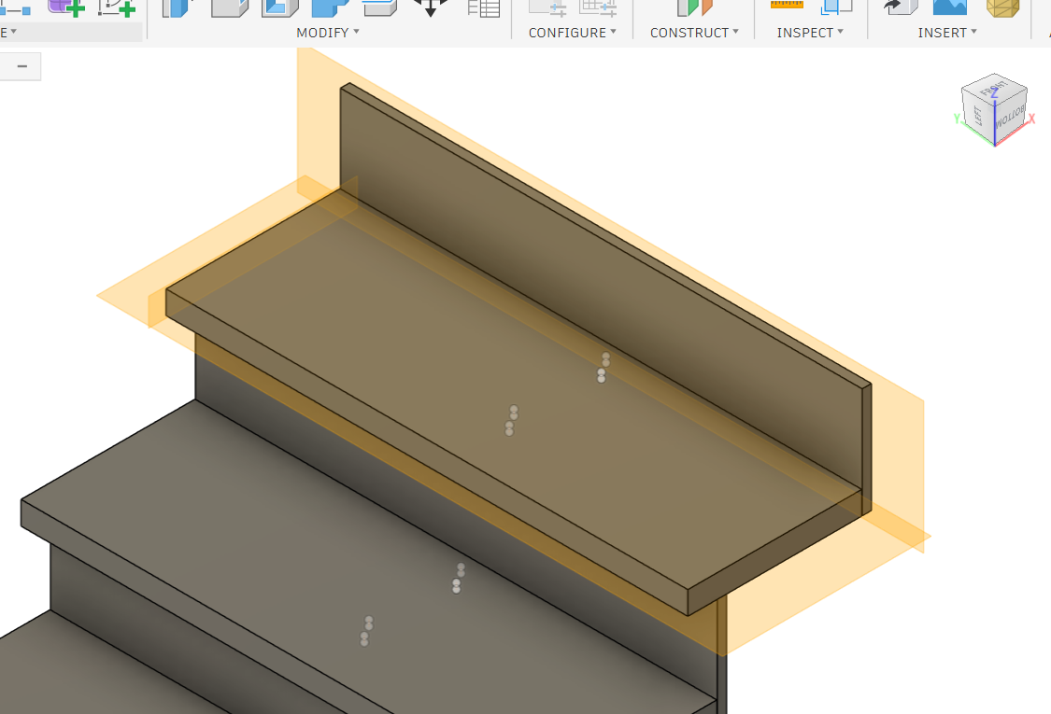Screen dimensions: 1051x714
Task: Select the Measure ruler icon
Action: click(787, 6)
